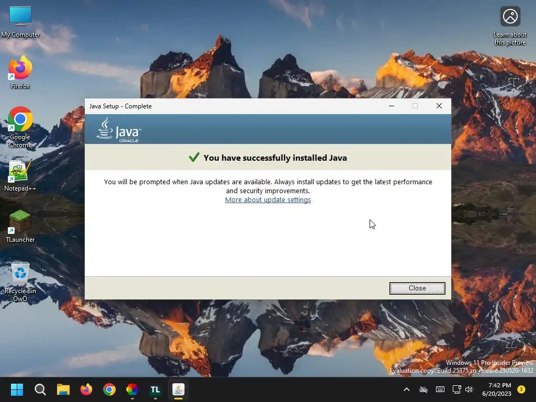Launch Firefox from the taskbar
536x402 pixels.
pos(86,389)
